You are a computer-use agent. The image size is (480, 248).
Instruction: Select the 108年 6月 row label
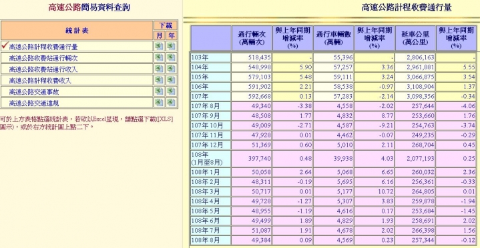click(x=210, y=221)
